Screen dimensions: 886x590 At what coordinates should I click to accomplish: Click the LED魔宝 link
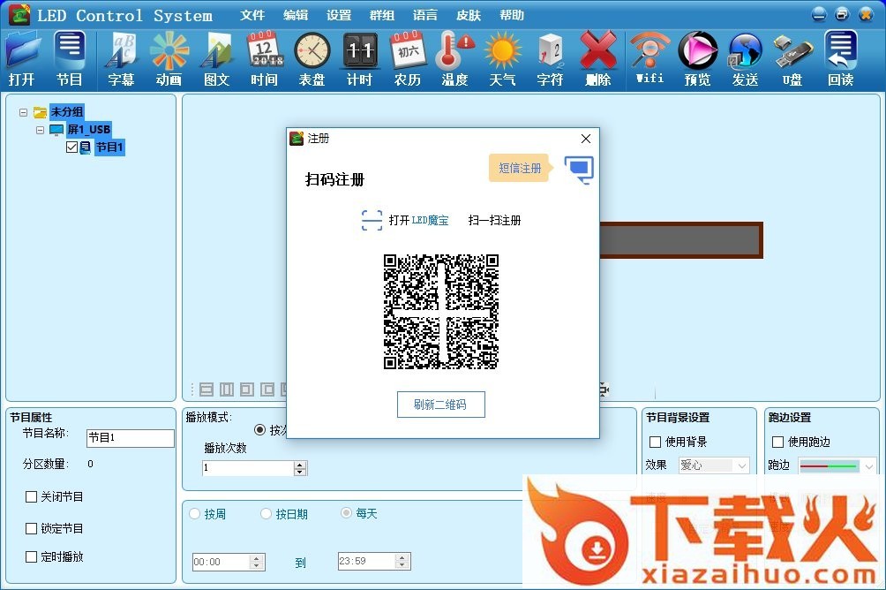(430, 220)
